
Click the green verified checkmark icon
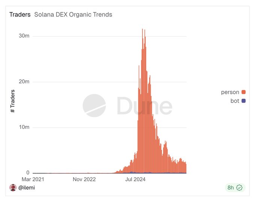[x=239, y=187]
